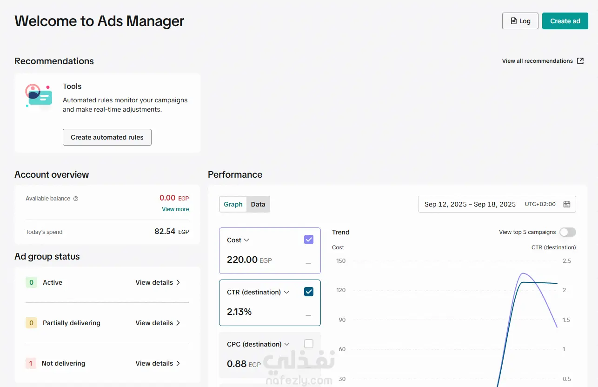The height and width of the screenshot is (387, 598).
Task: Click the external link icon for recommendations
Action: 580,61
